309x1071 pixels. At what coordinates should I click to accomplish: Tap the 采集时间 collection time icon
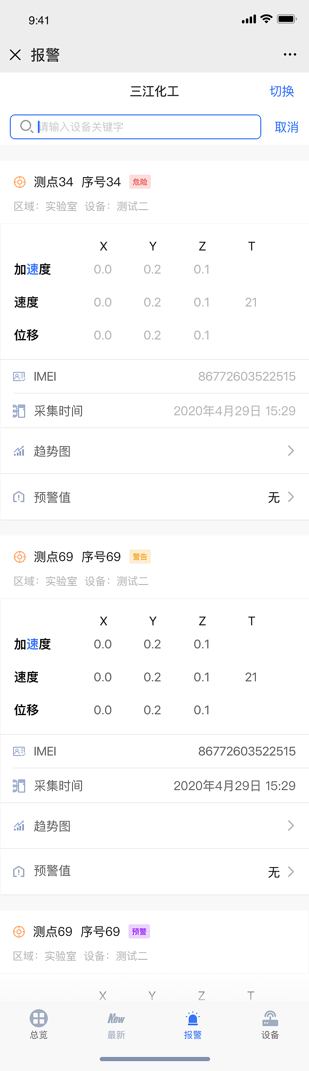point(19,411)
